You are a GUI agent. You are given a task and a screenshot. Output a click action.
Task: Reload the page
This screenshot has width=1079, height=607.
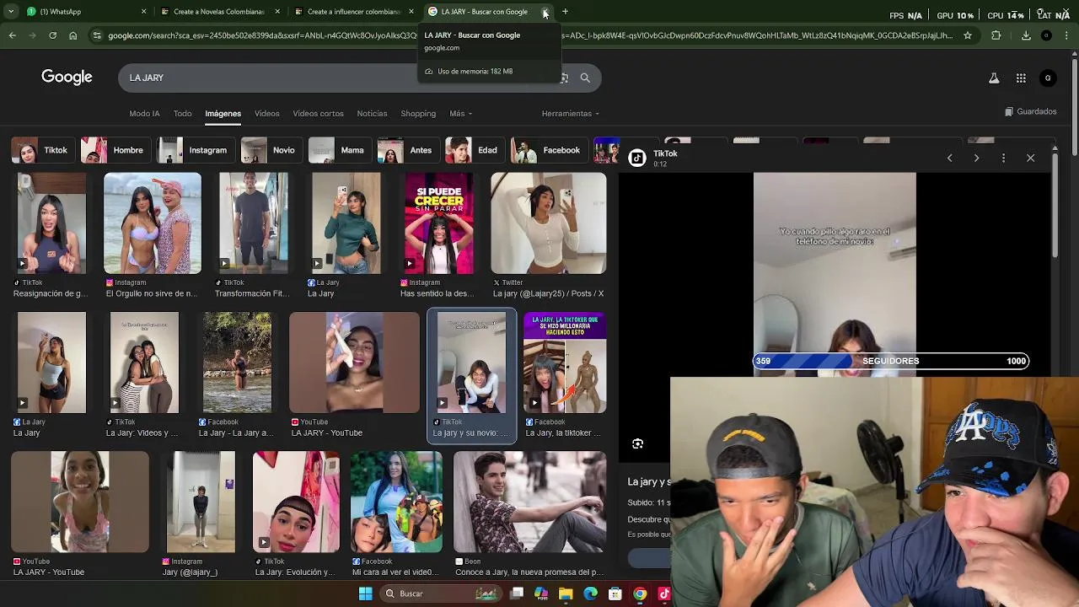(52, 35)
